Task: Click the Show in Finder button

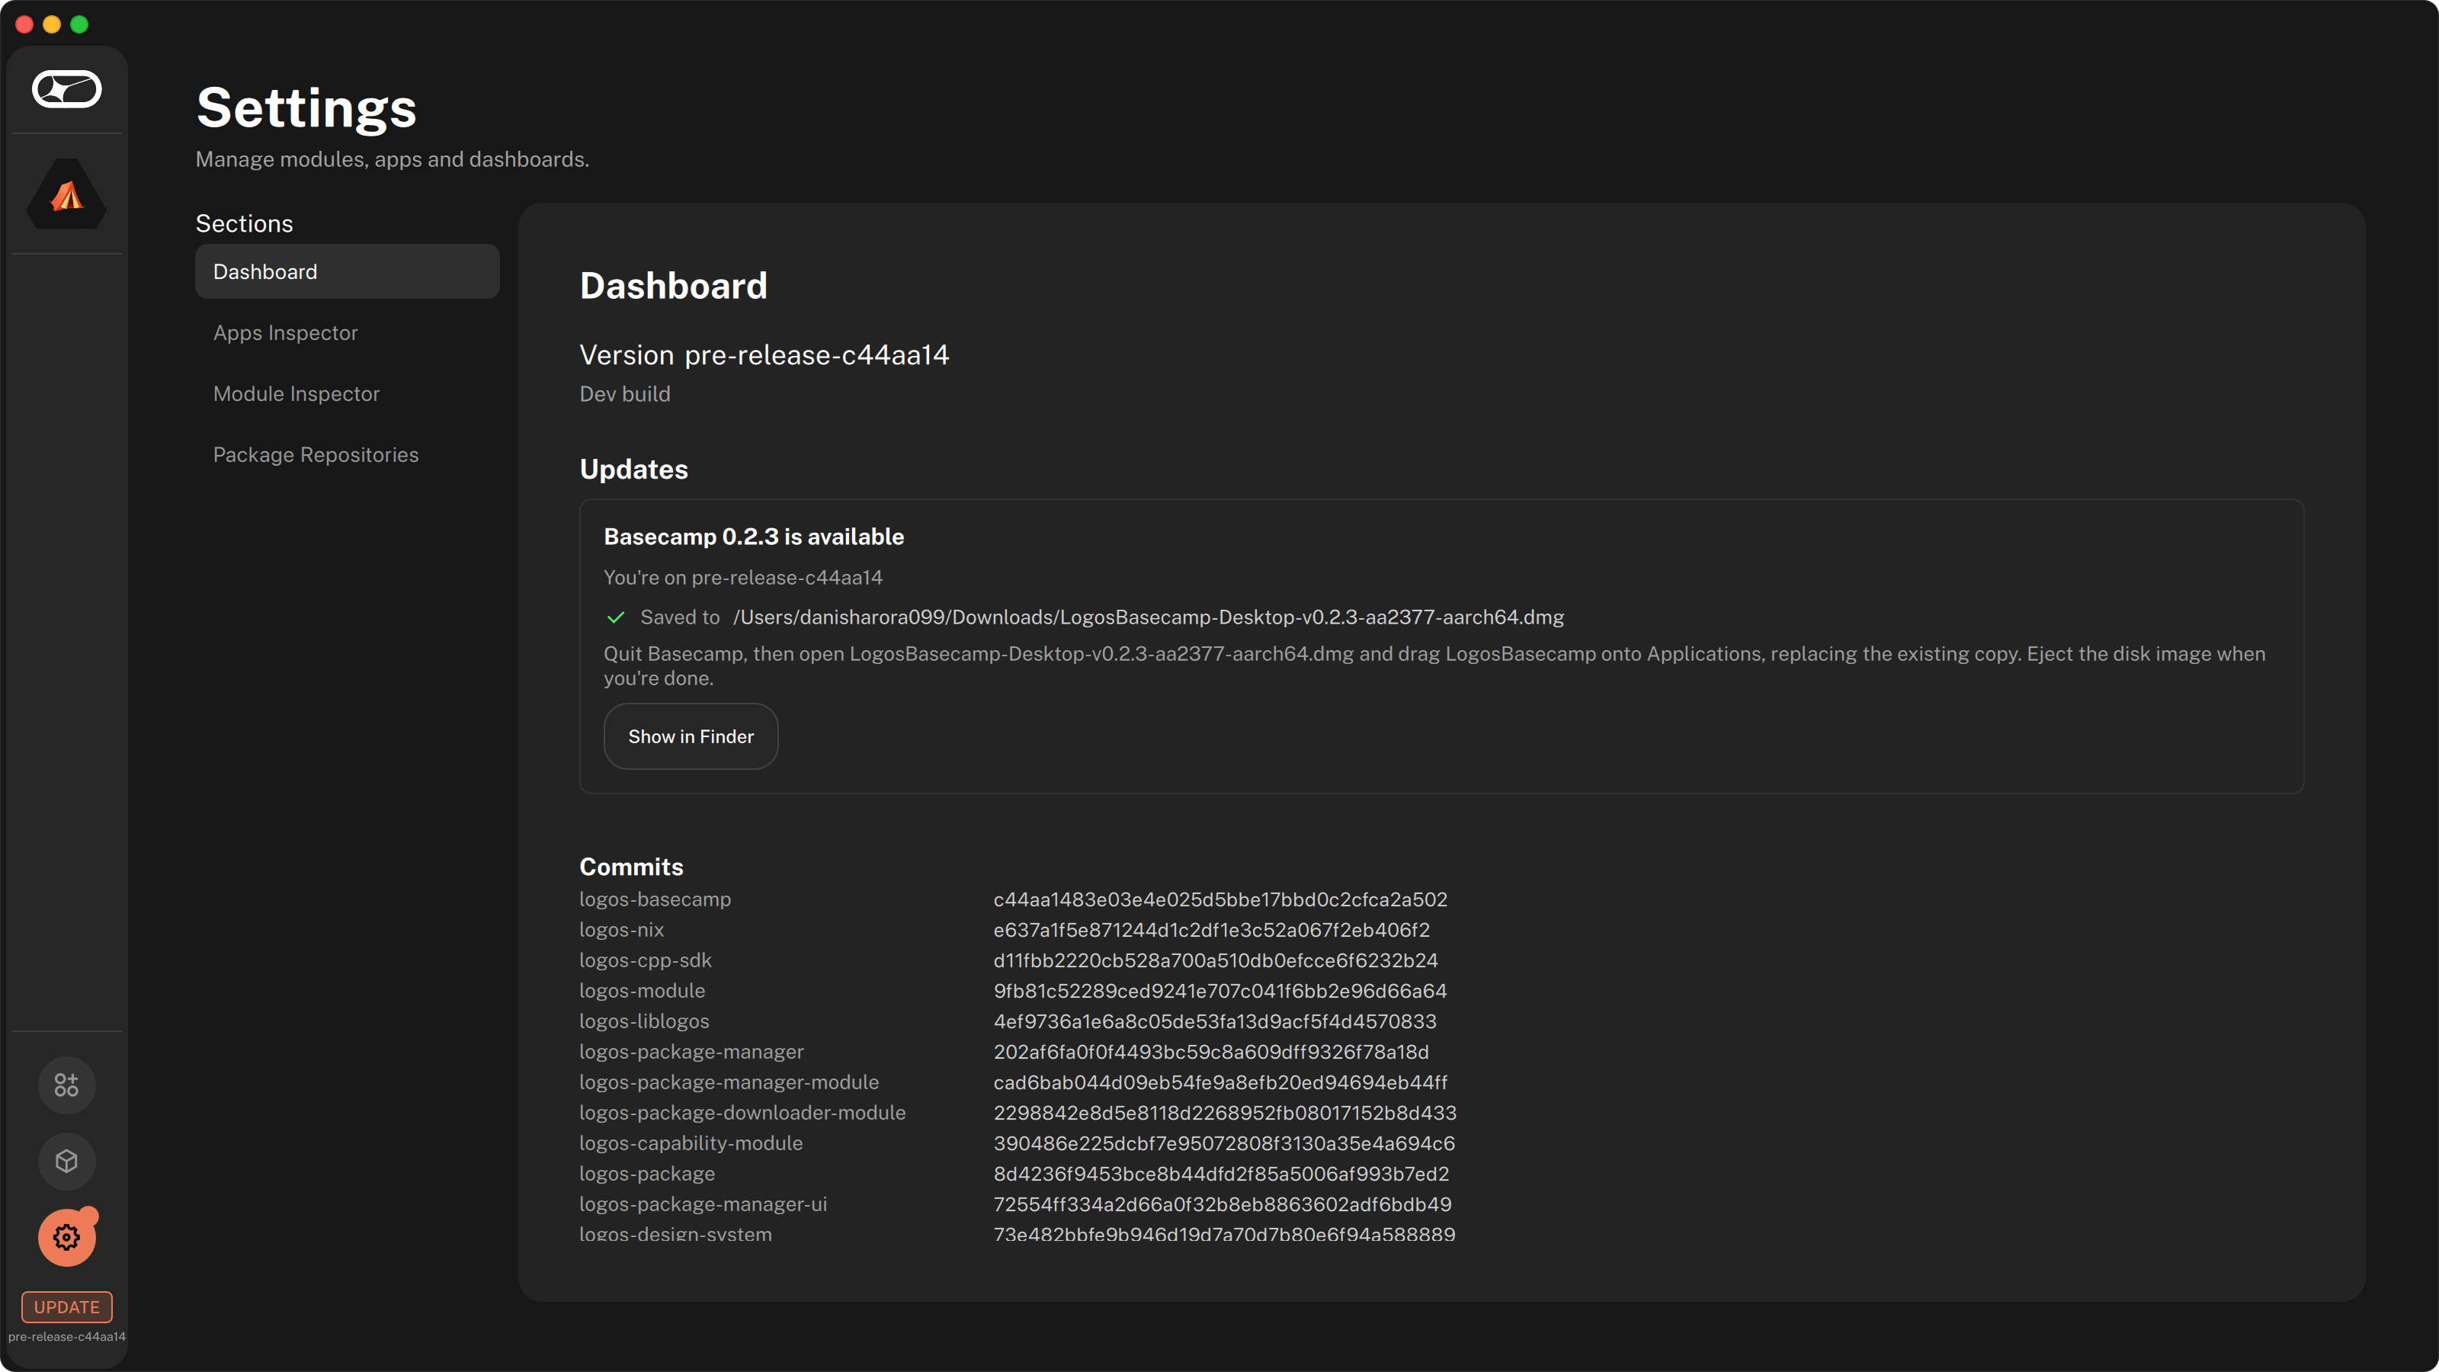Action: click(691, 736)
